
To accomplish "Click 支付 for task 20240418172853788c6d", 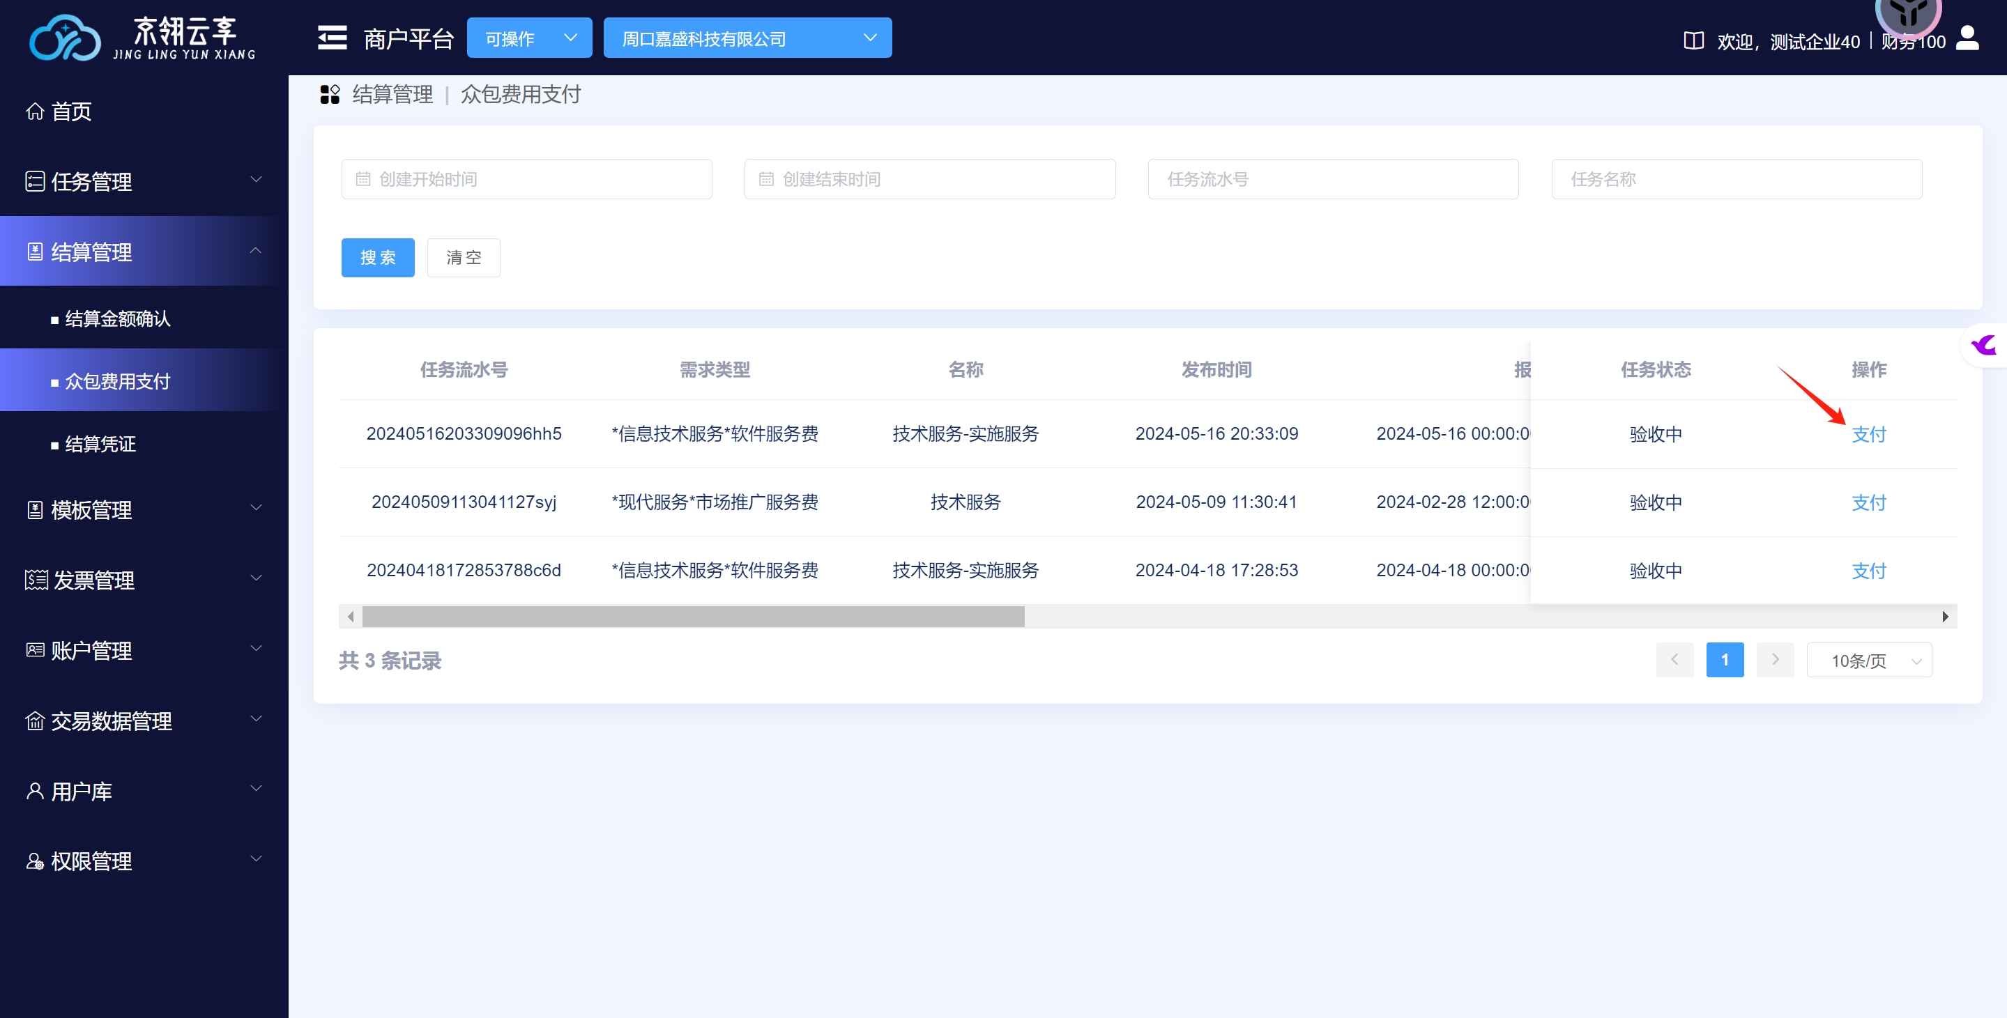I will coord(1868,571).
